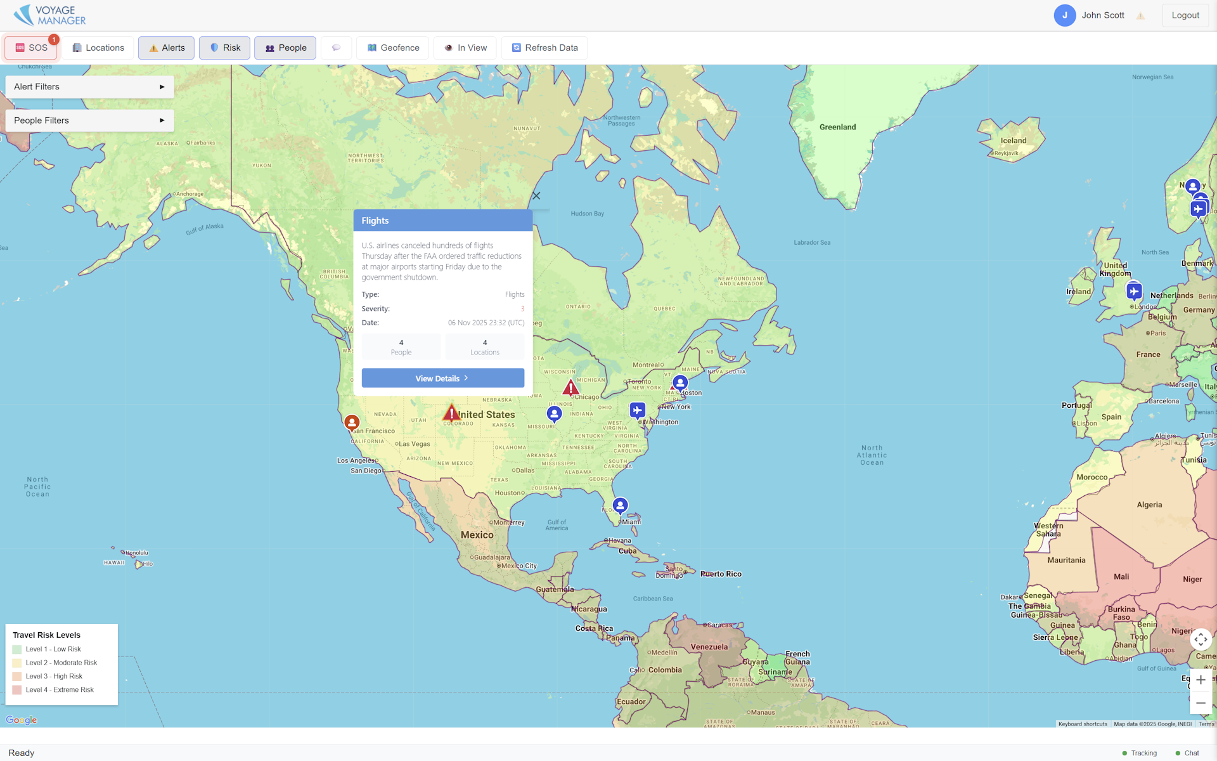1217x761 pixels.
Task: Click the flight alert pin near New York
Action: coord(638,410)
